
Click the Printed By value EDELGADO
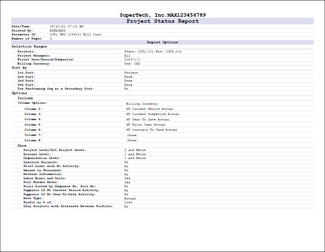click(58, 30)
